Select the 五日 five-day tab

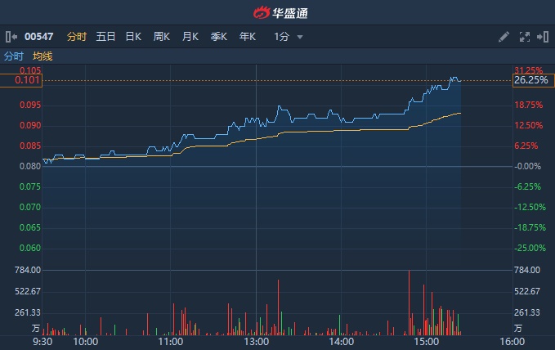click(105, 37)
